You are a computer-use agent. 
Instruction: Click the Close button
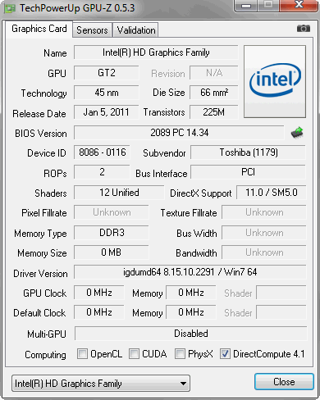point(284,382)
